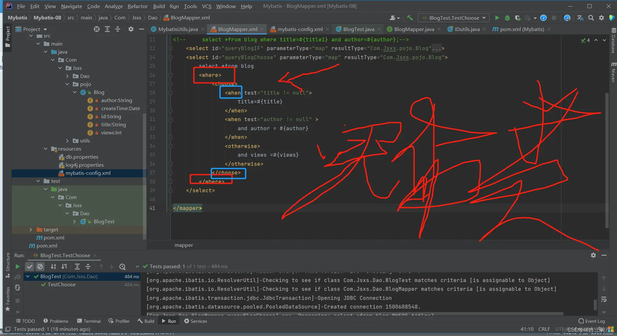Unfold the collapsed queryBlogIF select block
617x336 pixels.
[170, 48]
